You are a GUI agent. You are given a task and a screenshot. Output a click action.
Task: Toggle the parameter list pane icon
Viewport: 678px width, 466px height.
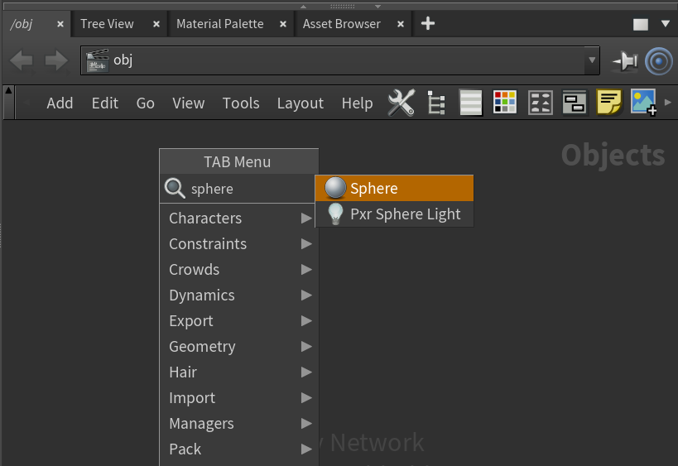point(471,103)
